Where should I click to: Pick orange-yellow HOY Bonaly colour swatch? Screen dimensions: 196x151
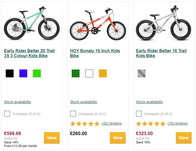click(103, 74)
